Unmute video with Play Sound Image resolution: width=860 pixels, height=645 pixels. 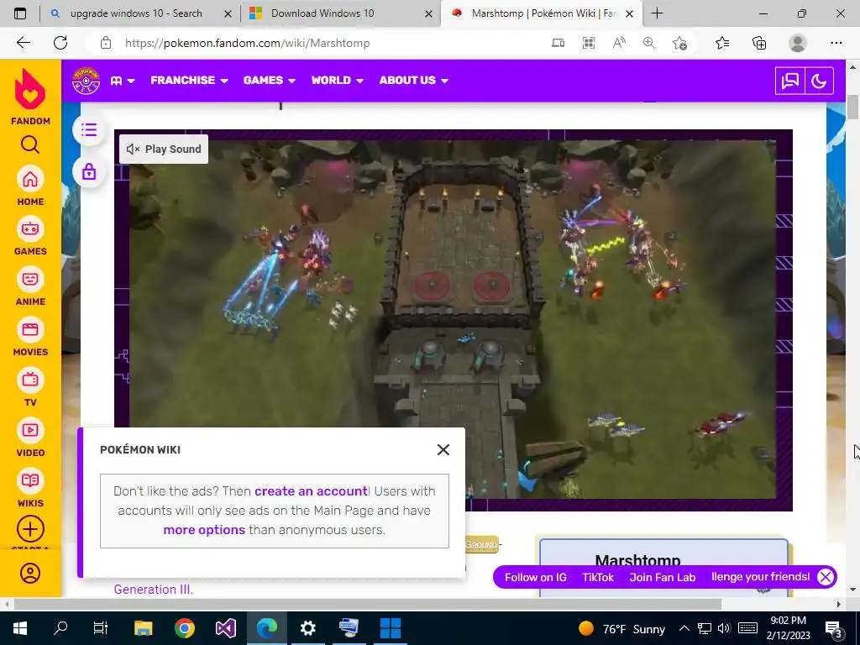click(164, 149)
